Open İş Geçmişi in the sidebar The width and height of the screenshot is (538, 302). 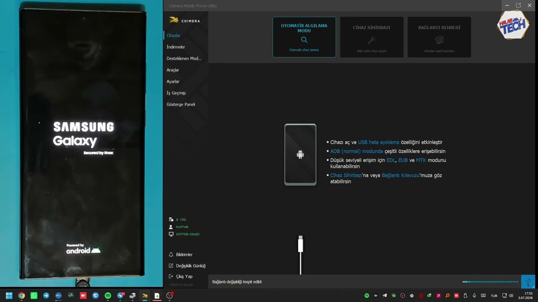click(176, 93)
